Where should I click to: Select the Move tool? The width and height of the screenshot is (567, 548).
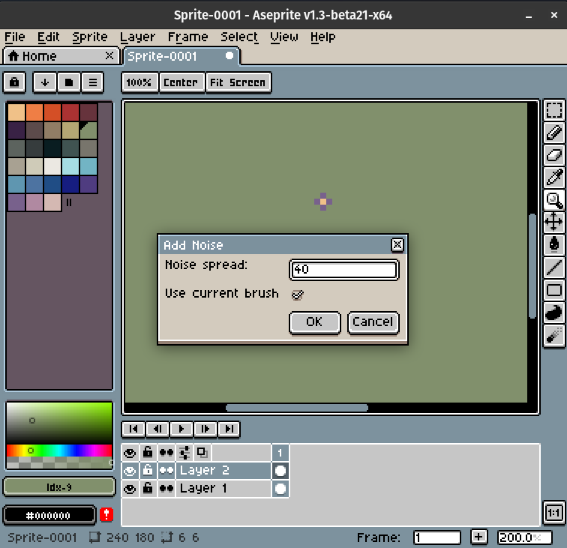pos(553,222)
